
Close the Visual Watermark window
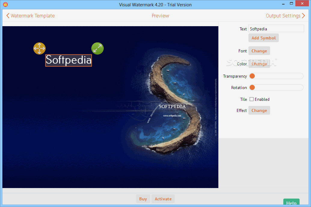[x=302, y=4]
